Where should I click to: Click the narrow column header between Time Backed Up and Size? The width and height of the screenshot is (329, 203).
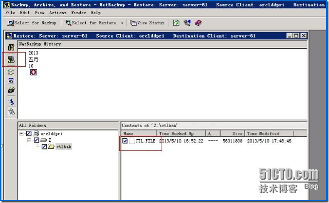[x=213, y=133]
